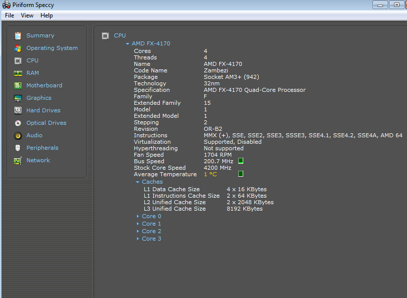The height and width of the screenshot is (298, 407).
Task: Click the Hard Drives disk icon
Action: tap(18, 110)
